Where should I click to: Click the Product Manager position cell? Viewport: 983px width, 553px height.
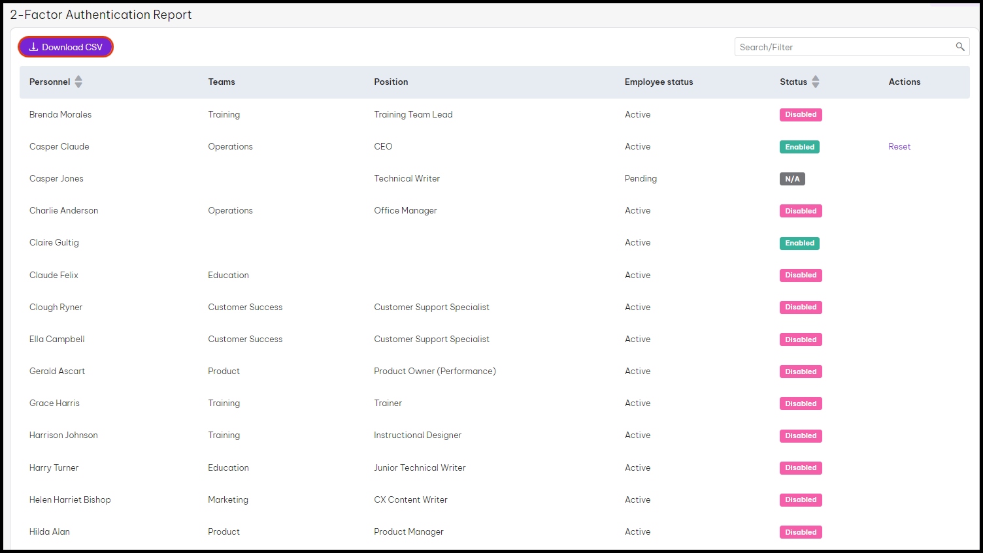[x=408, y=532]
